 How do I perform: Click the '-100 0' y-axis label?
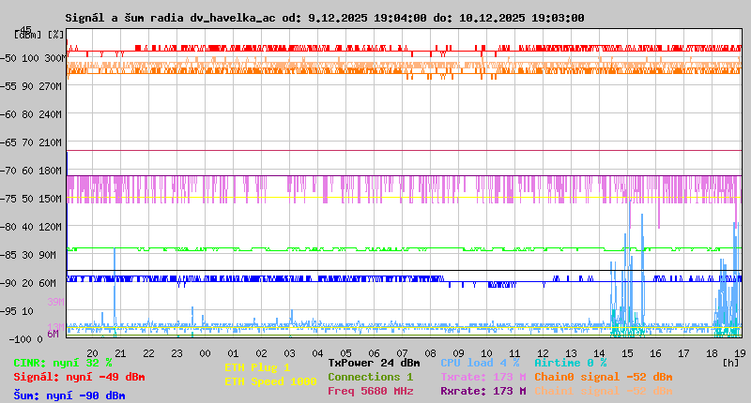26,339
